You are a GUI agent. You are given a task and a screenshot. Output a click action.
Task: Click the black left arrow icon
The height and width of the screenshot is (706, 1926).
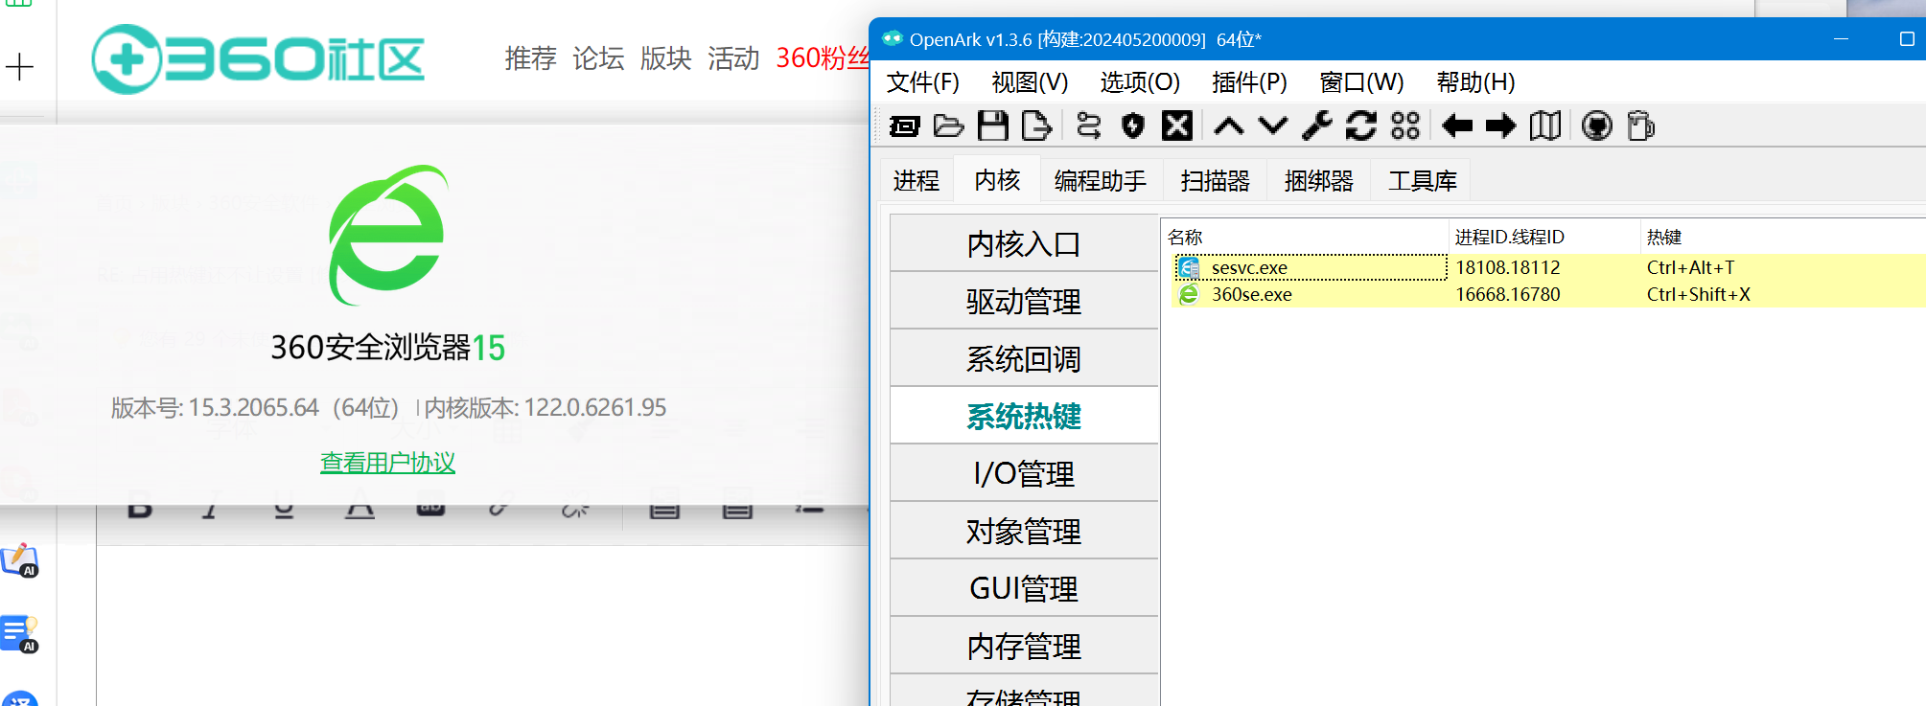(1457, 125)
